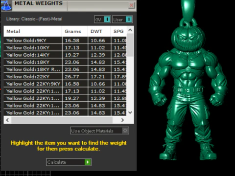235x176 pixels.
Task: Select the Yellow Gold 22KY:9KY row
Action: tap(65, 84)
